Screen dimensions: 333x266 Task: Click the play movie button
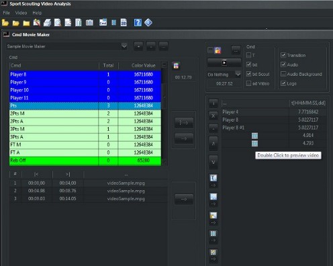tap(224, 62)
